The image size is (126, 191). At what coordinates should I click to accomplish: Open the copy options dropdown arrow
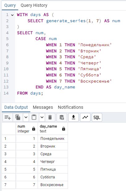26,117
